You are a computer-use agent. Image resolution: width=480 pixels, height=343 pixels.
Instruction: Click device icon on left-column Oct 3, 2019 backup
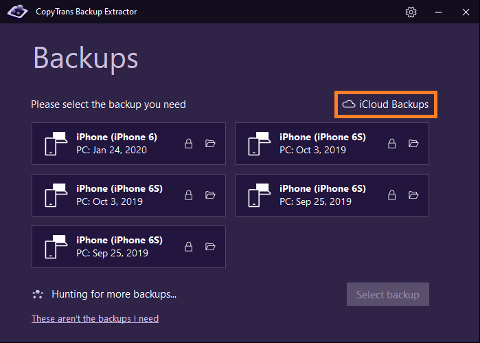point(56,195)
